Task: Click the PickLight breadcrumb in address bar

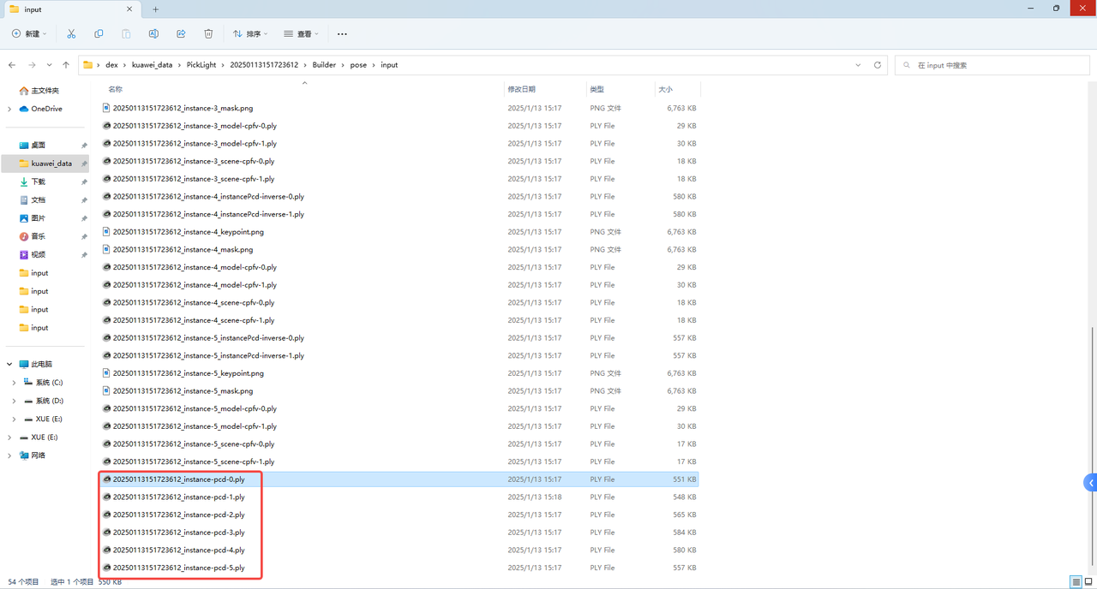Action: coord(201,65)
